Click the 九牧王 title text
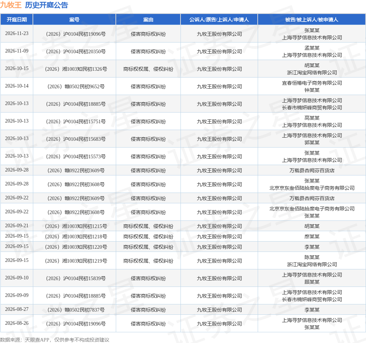The height and width of the screenshot is (343, 366). click(x=11, y=5)
